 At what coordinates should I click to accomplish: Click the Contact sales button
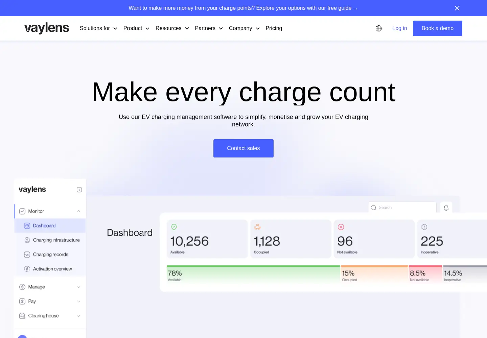pyautogui.click(x=243, y=148)
